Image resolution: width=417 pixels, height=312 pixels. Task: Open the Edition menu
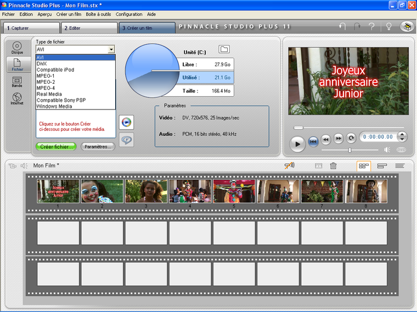pos(26,14)
